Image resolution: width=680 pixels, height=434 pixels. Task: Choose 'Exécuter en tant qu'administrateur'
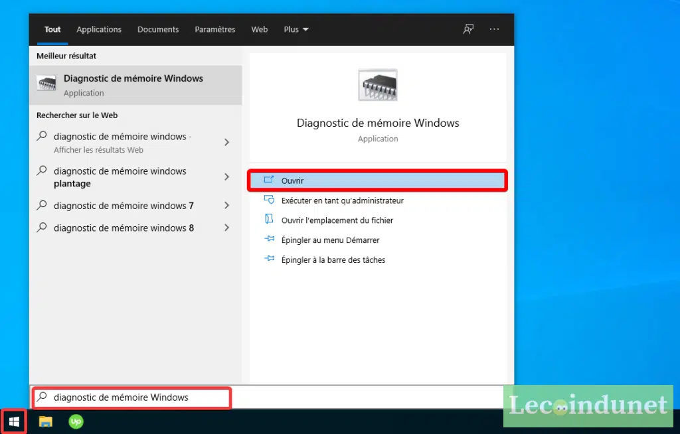[377, 200]
